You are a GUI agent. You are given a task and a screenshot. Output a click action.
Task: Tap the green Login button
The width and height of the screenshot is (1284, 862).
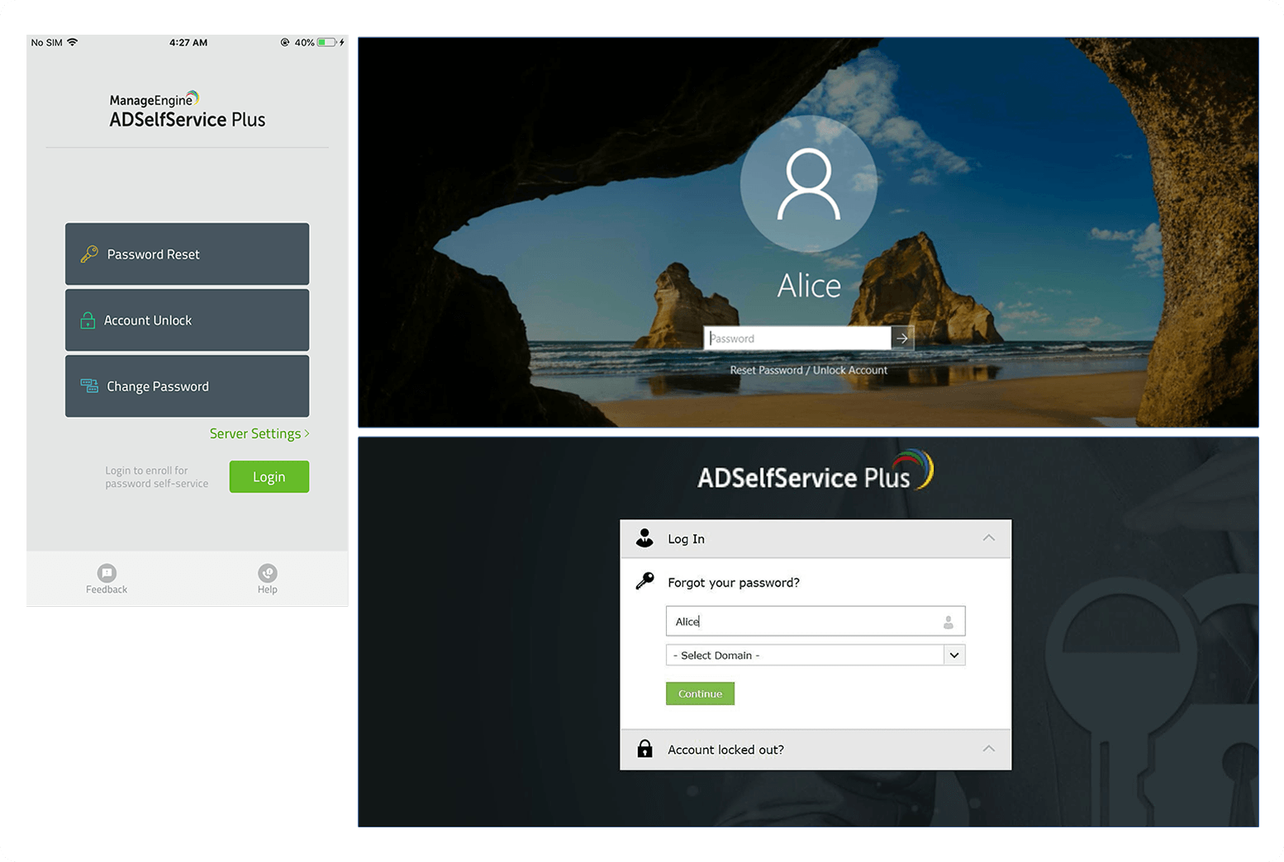pyautogui.click(x=269, y=476)
